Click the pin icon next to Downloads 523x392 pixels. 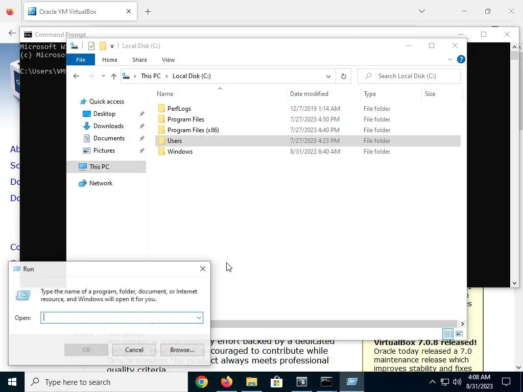(142, 127)
